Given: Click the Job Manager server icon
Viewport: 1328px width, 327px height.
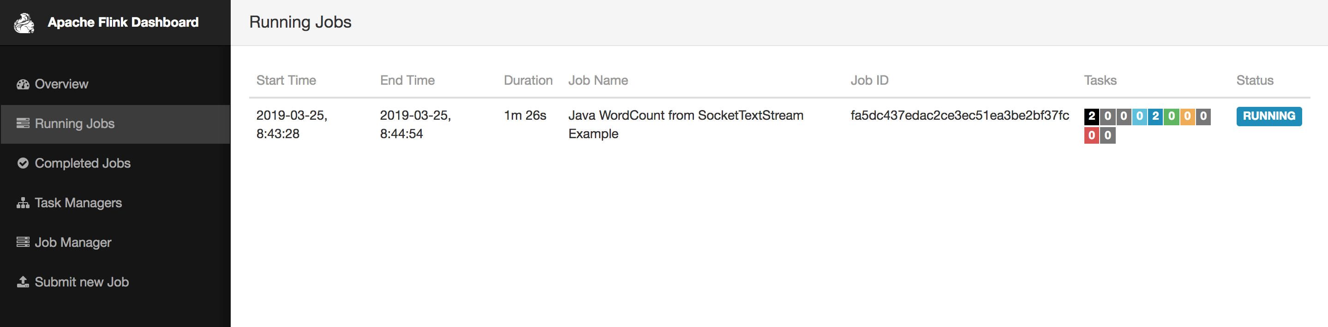Looking at the screenshot, I should click(23, 242).
